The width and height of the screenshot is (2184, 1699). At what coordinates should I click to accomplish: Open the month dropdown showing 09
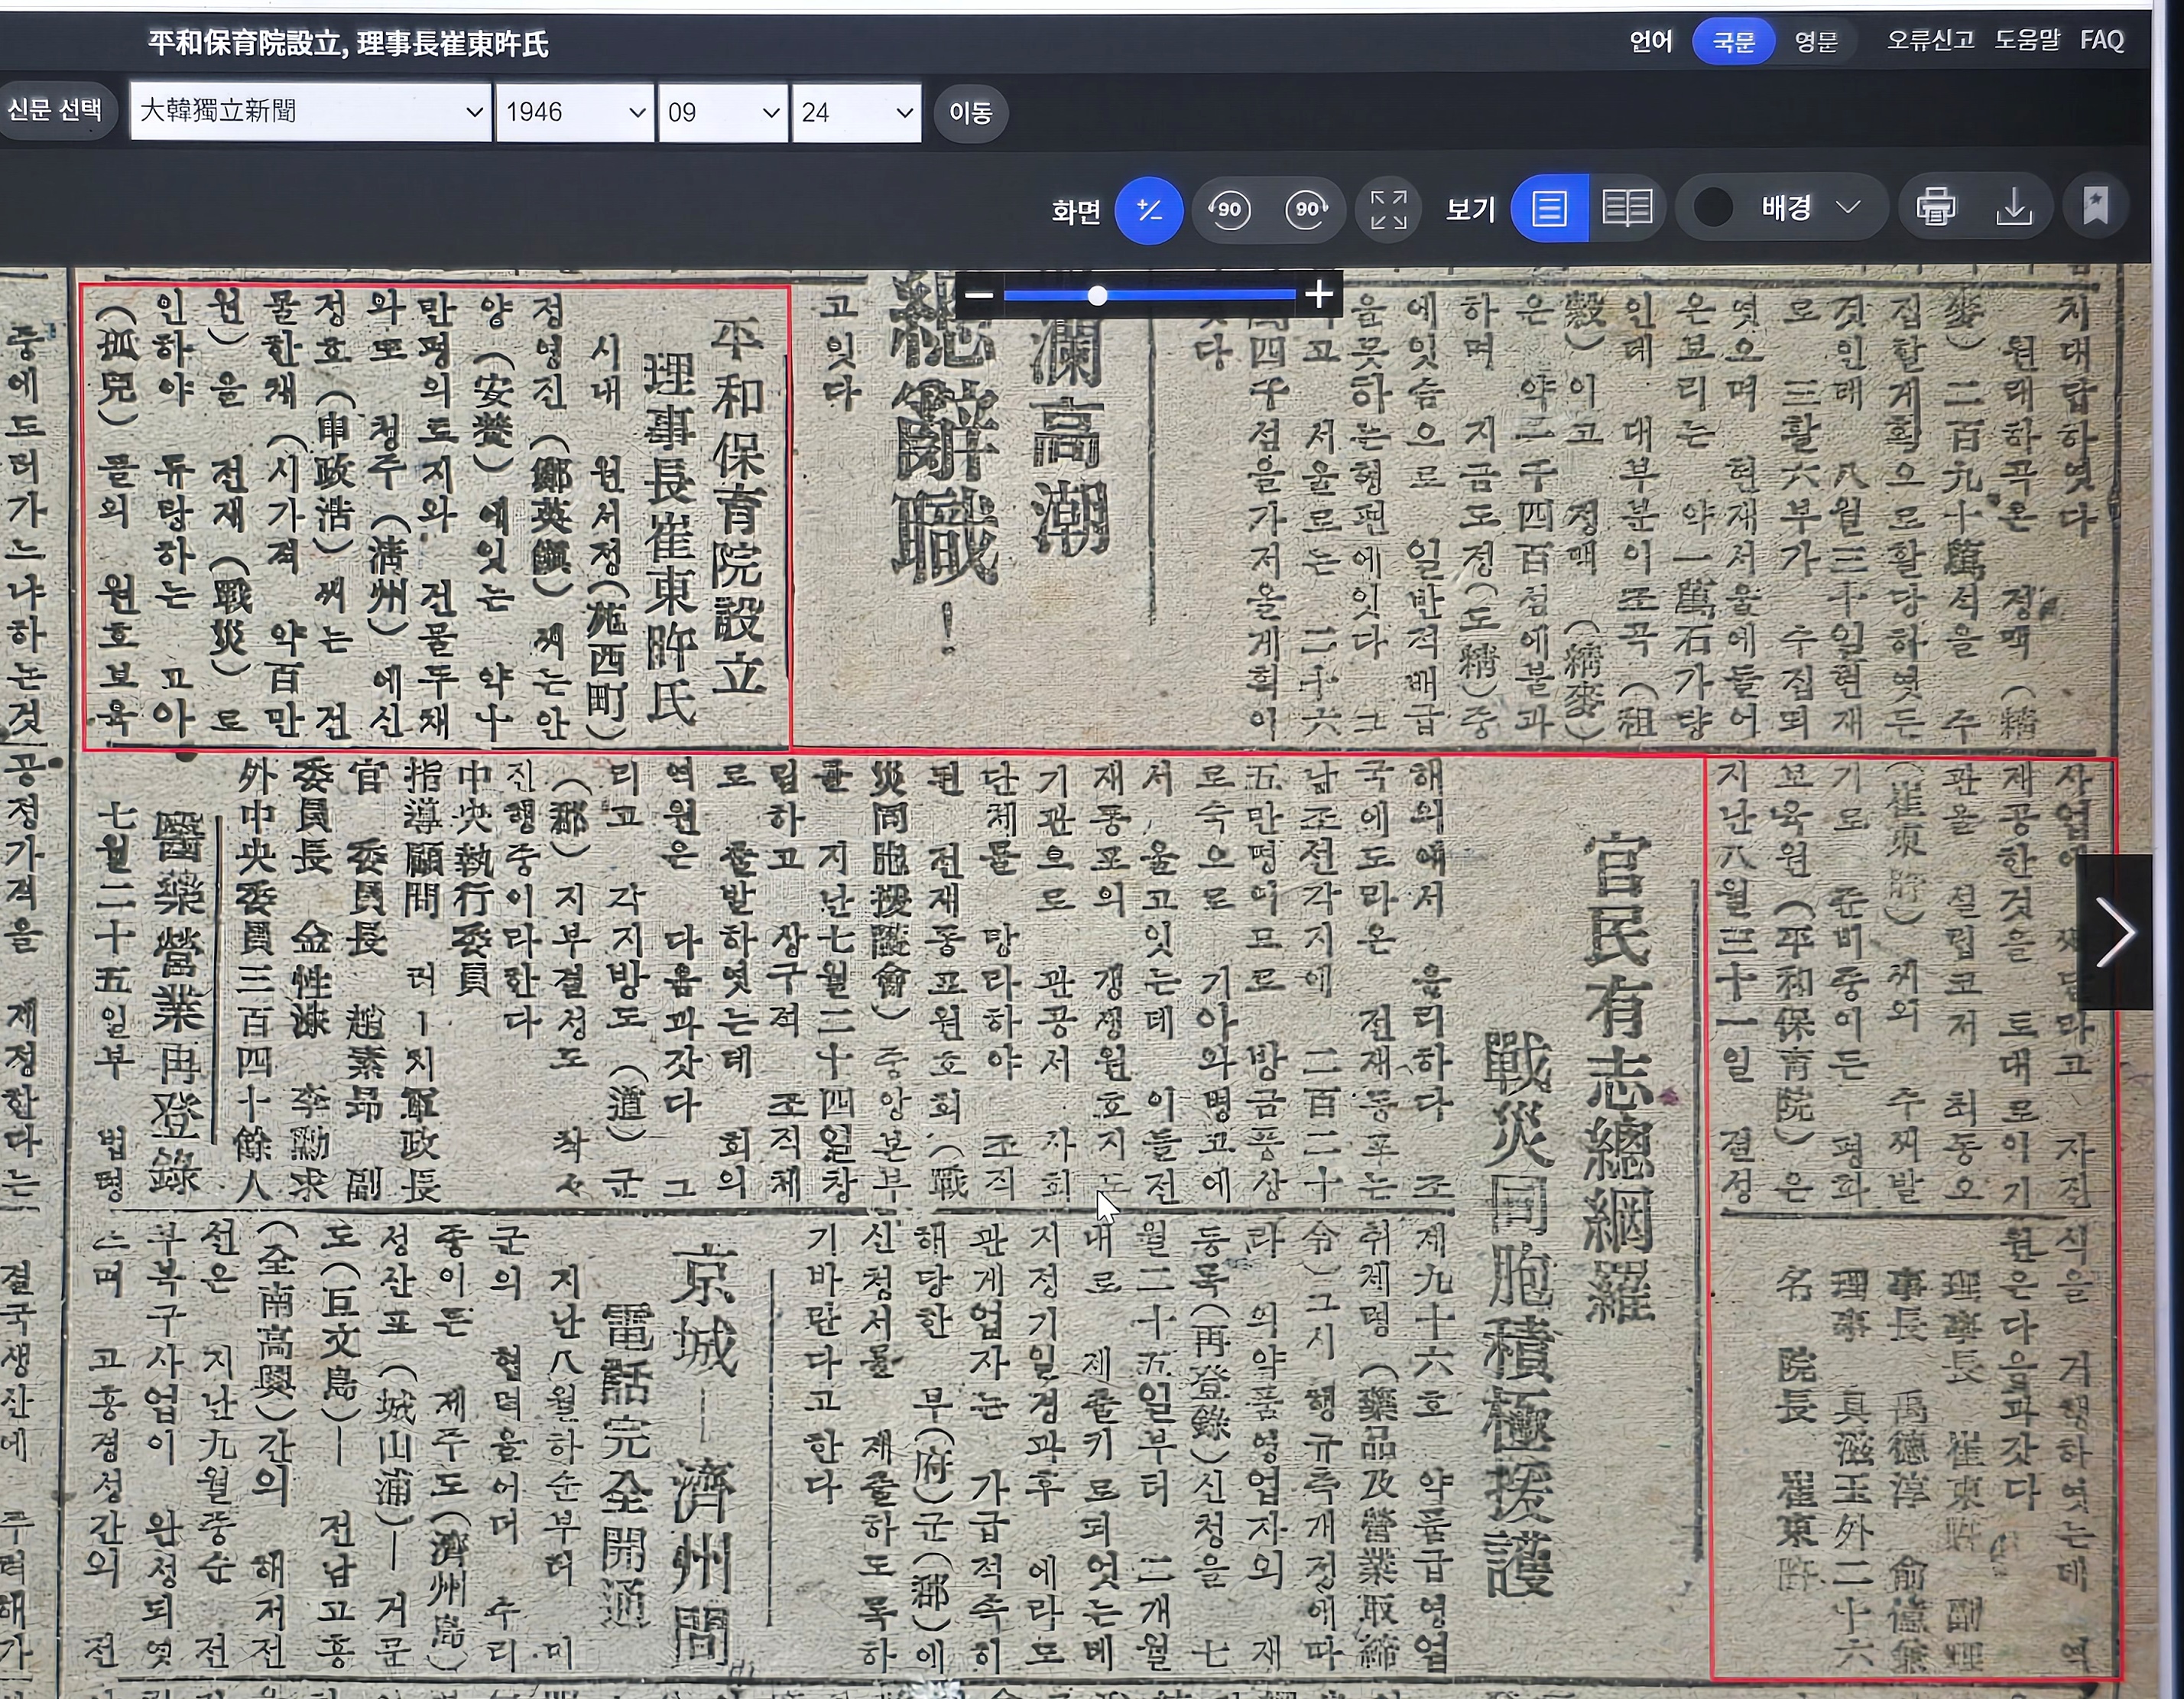[723, 111]
